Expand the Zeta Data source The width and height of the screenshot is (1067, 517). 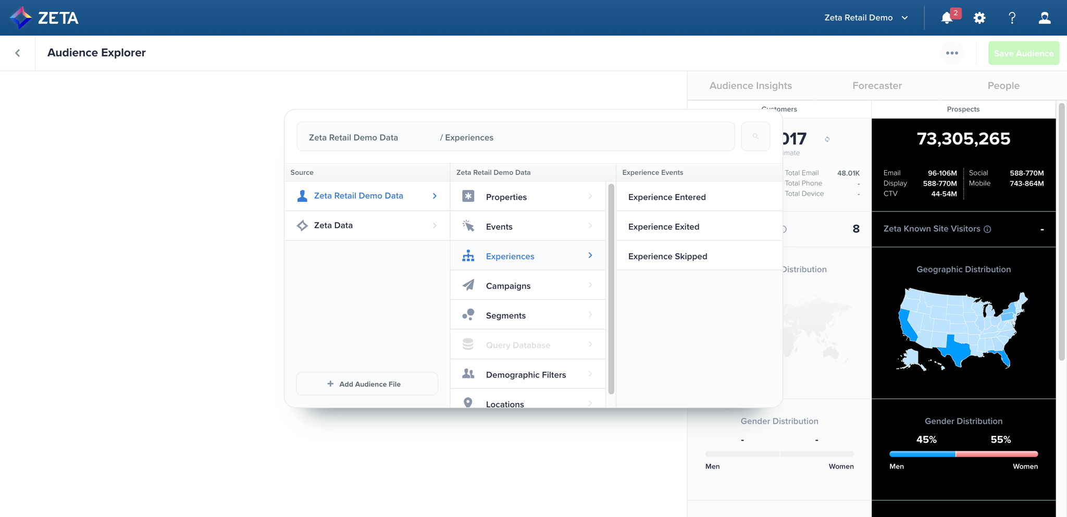(367, 225)
